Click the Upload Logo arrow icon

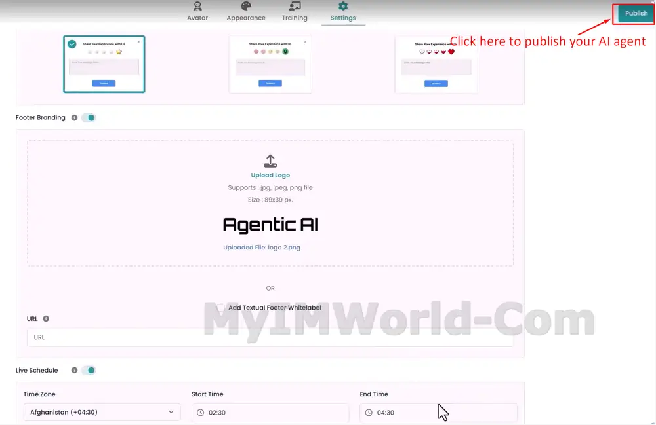click(270, 160)
